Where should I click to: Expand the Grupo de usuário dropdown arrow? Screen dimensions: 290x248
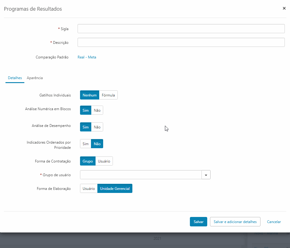206,175
